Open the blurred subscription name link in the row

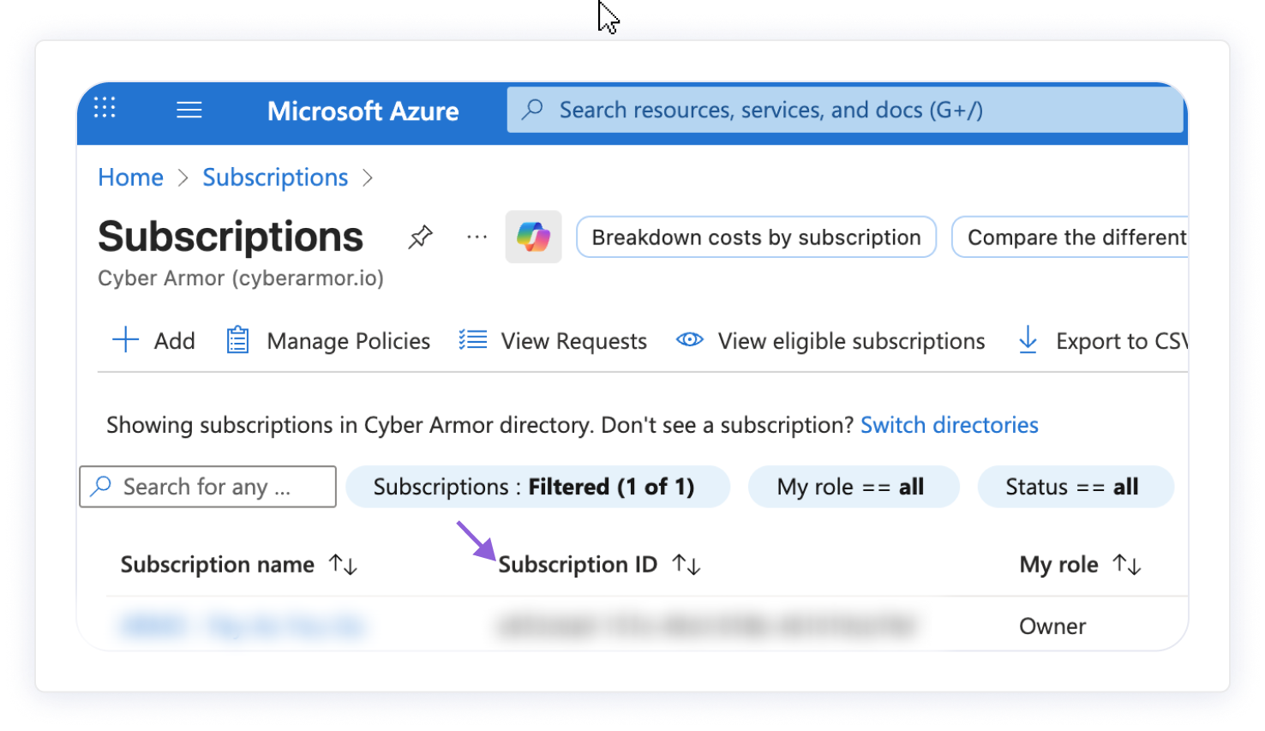(242, 626)
